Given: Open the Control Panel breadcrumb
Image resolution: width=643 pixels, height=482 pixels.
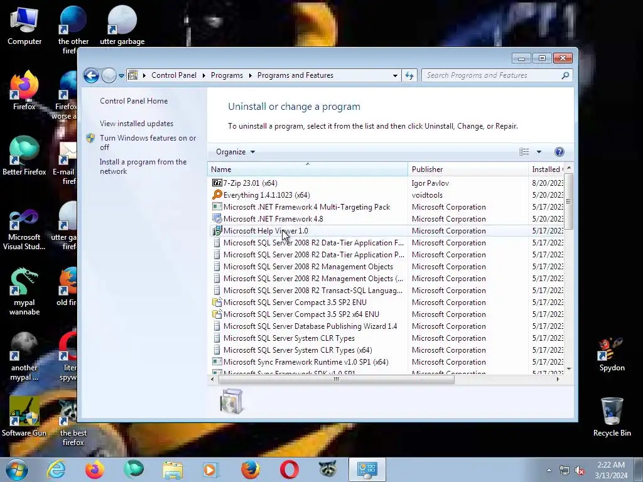Looking at the screenshot, I should point(174,75).
